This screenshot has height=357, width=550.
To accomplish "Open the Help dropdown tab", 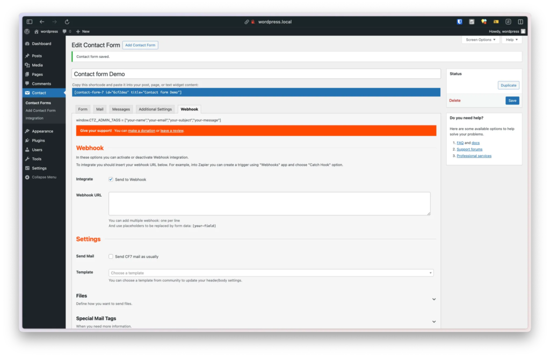I will (512, 40).
